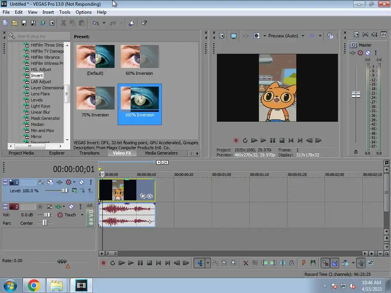This screenshot has width=391, height=293.
Task: Open Track FX dropdown arrow on track 1
Action: click(74, 182)
